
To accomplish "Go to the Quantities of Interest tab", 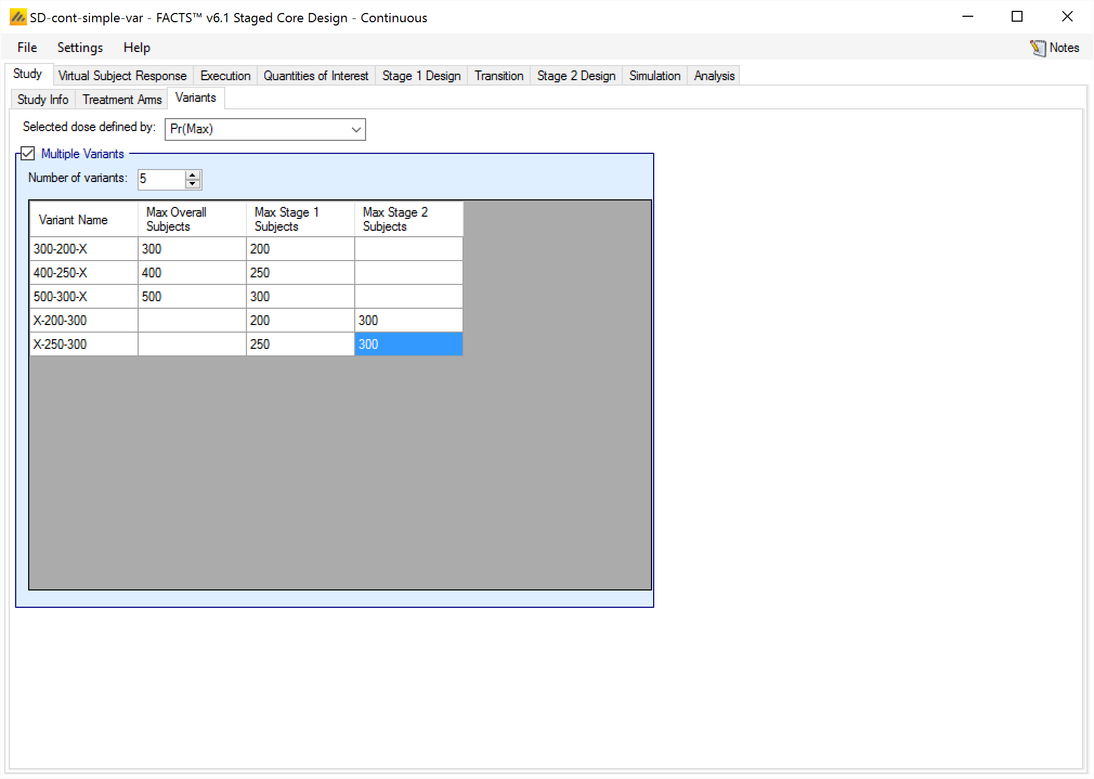I will (x=316, y=76).
